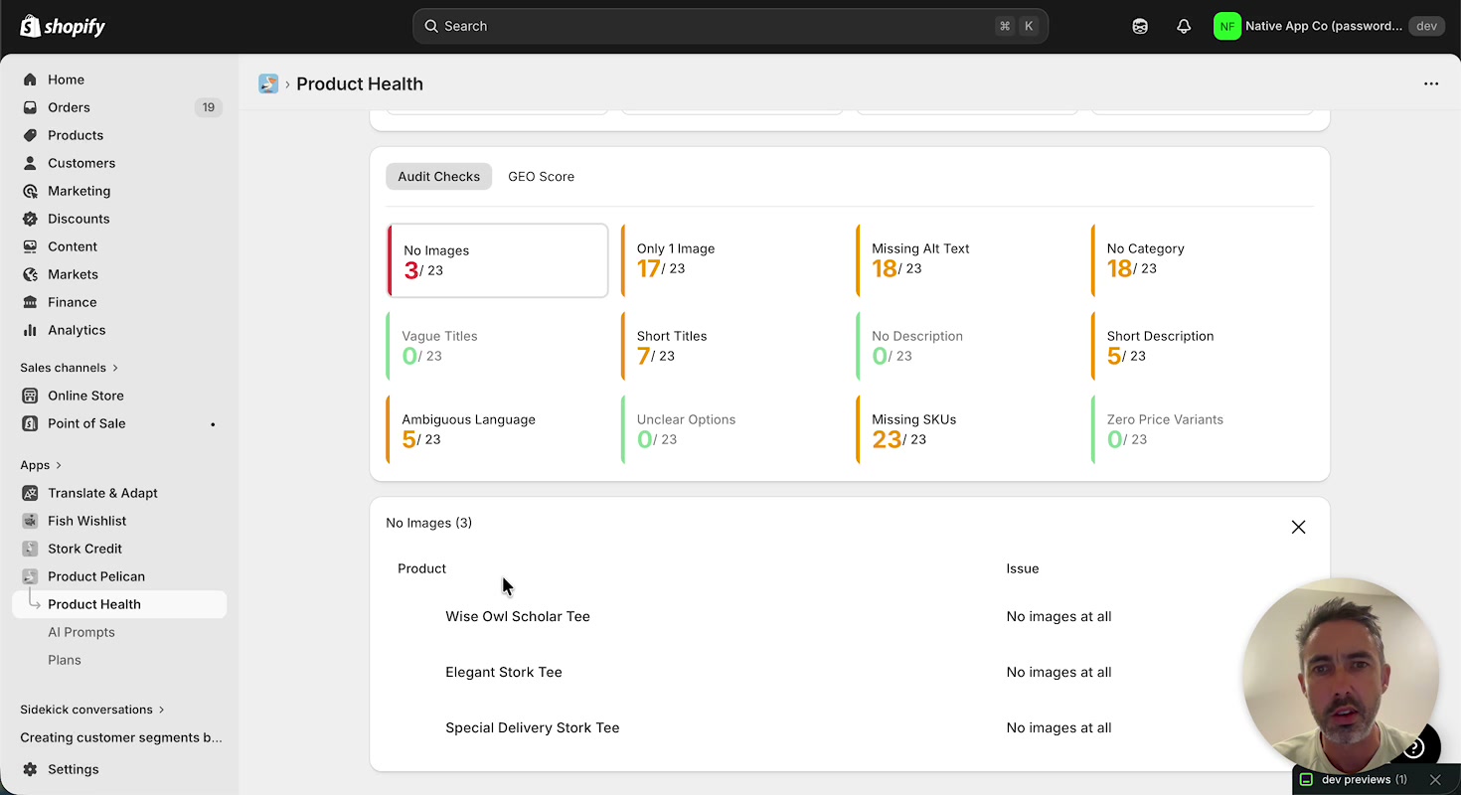This screenshot has width=1461, height=795.
Task: Open Settings via the gear icon
Action: point(30,769)
